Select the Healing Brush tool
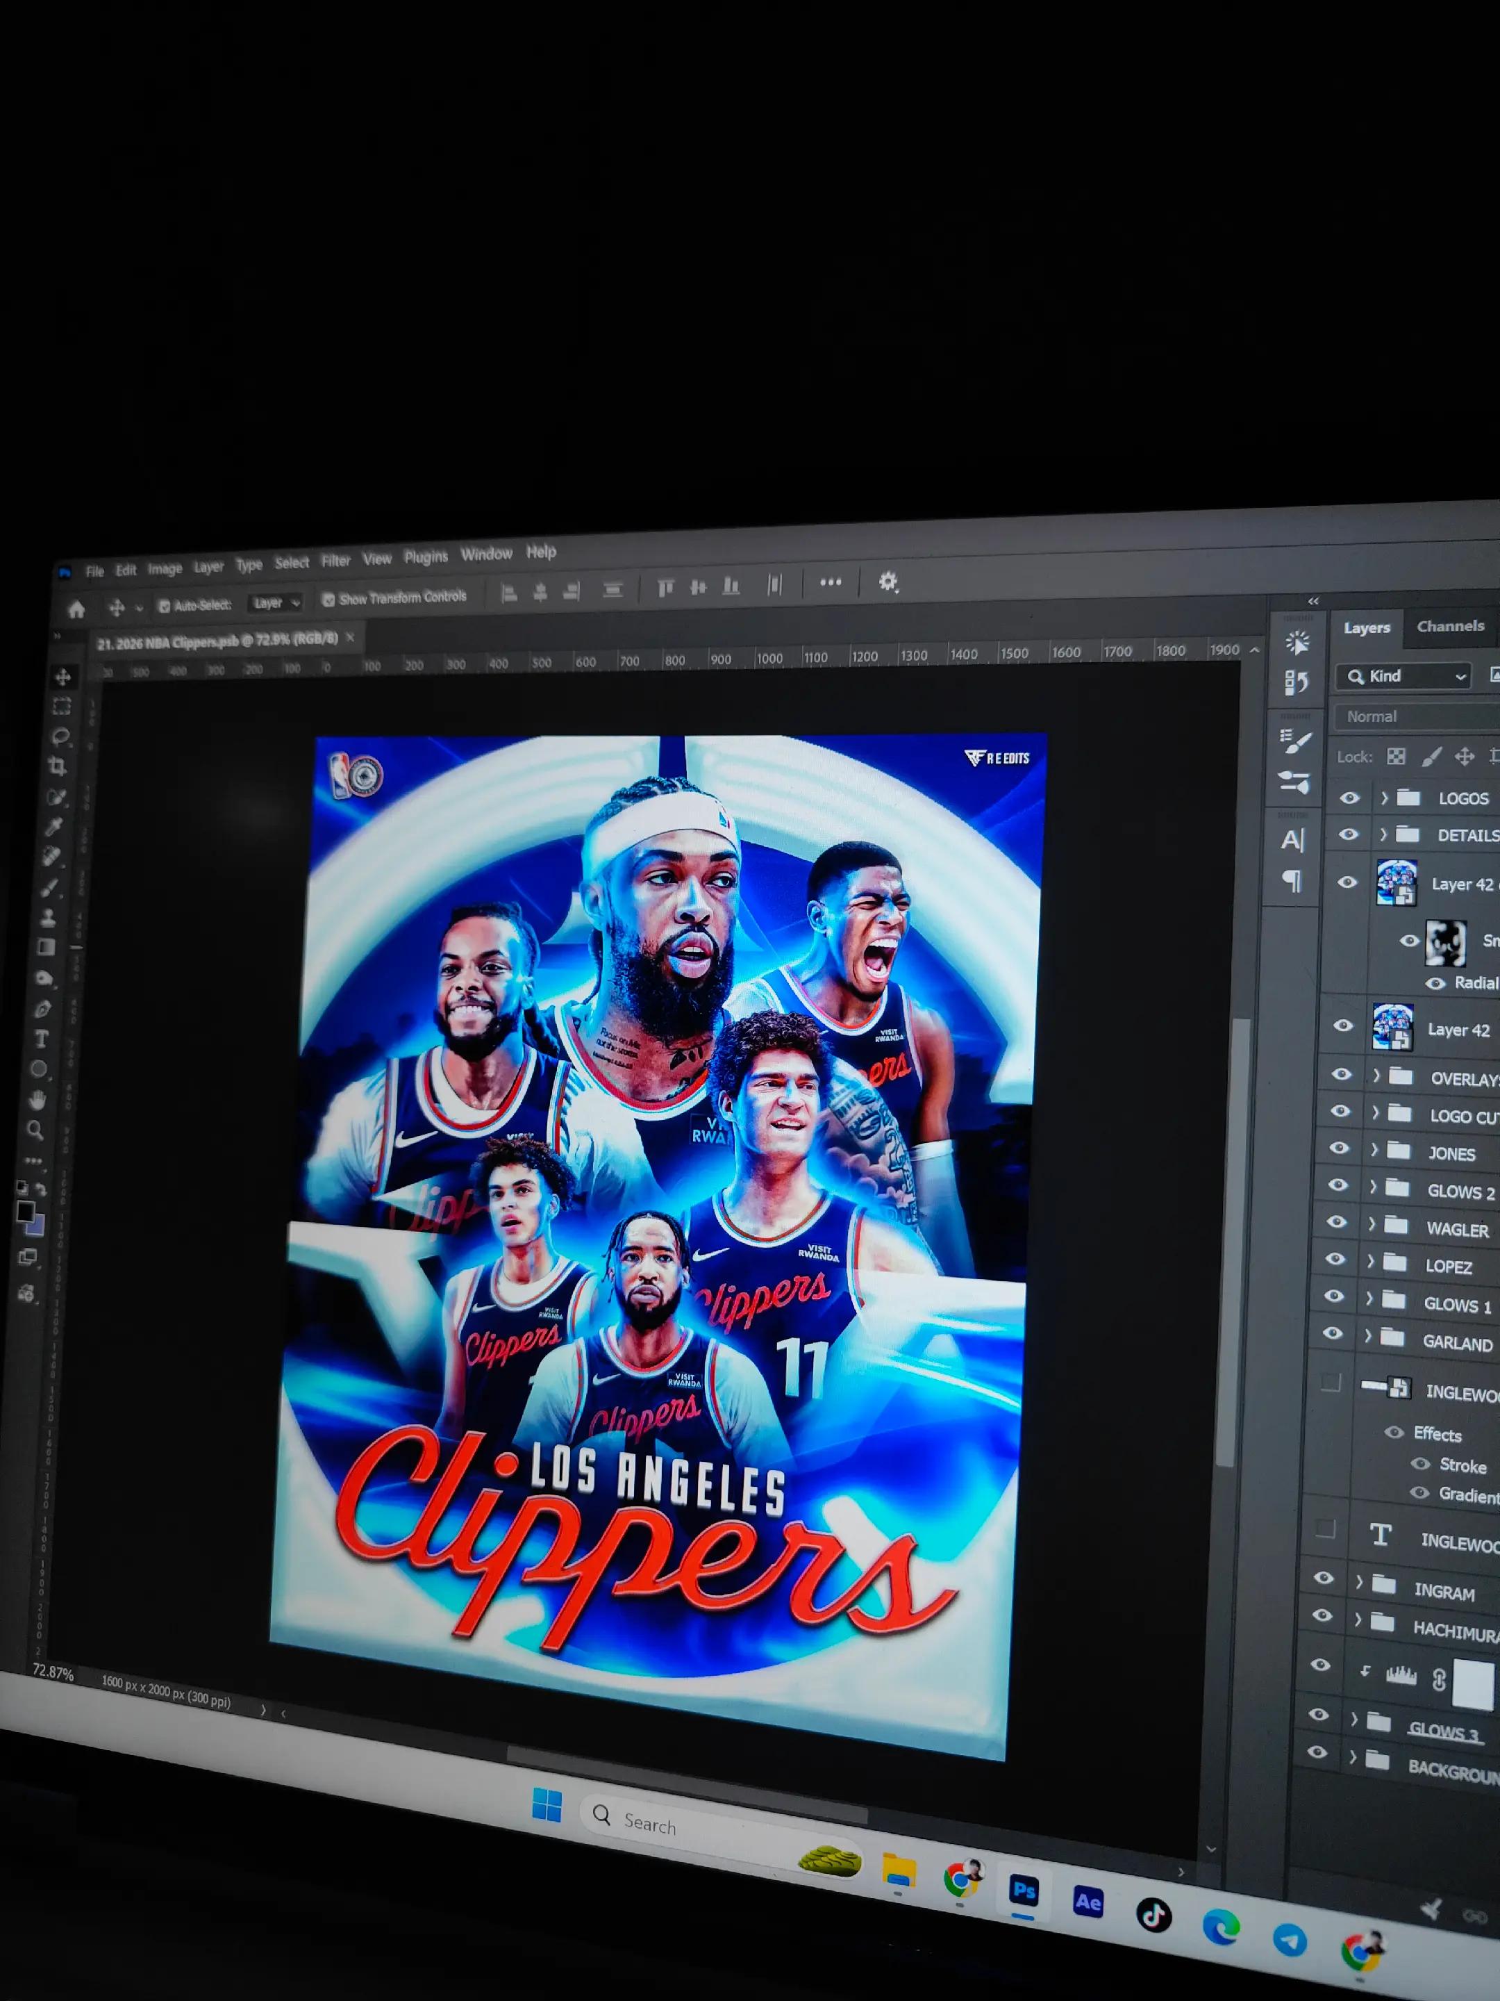Image resolution: width=1500 pixels, height=2001 pixels. click(x=53, y=856)
